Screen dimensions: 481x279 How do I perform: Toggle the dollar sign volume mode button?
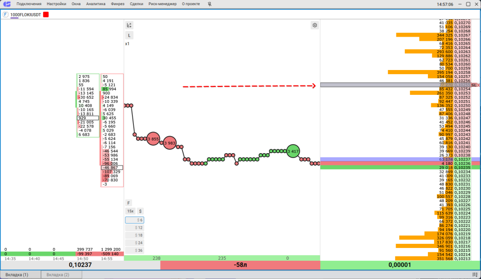click(x=140, y=211)
